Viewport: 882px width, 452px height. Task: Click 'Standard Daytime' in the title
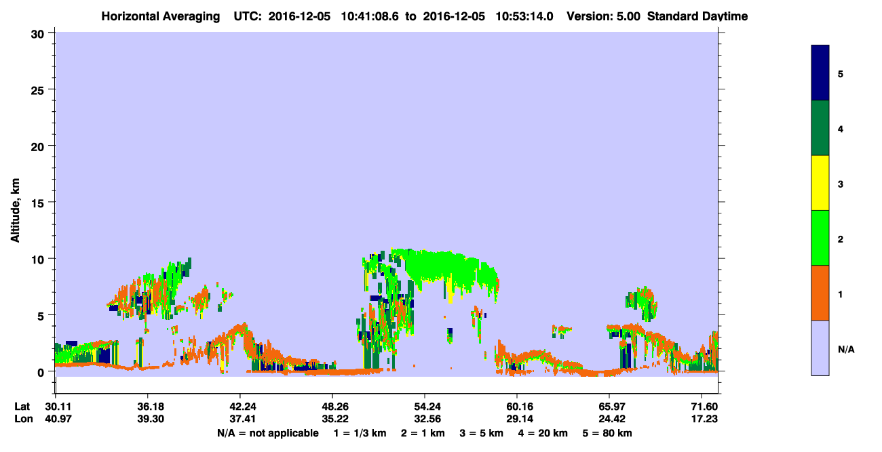coord(697,16)
